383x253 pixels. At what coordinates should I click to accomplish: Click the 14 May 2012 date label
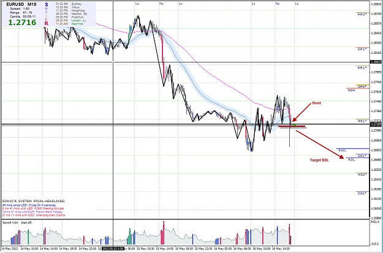tap(9, 249)
